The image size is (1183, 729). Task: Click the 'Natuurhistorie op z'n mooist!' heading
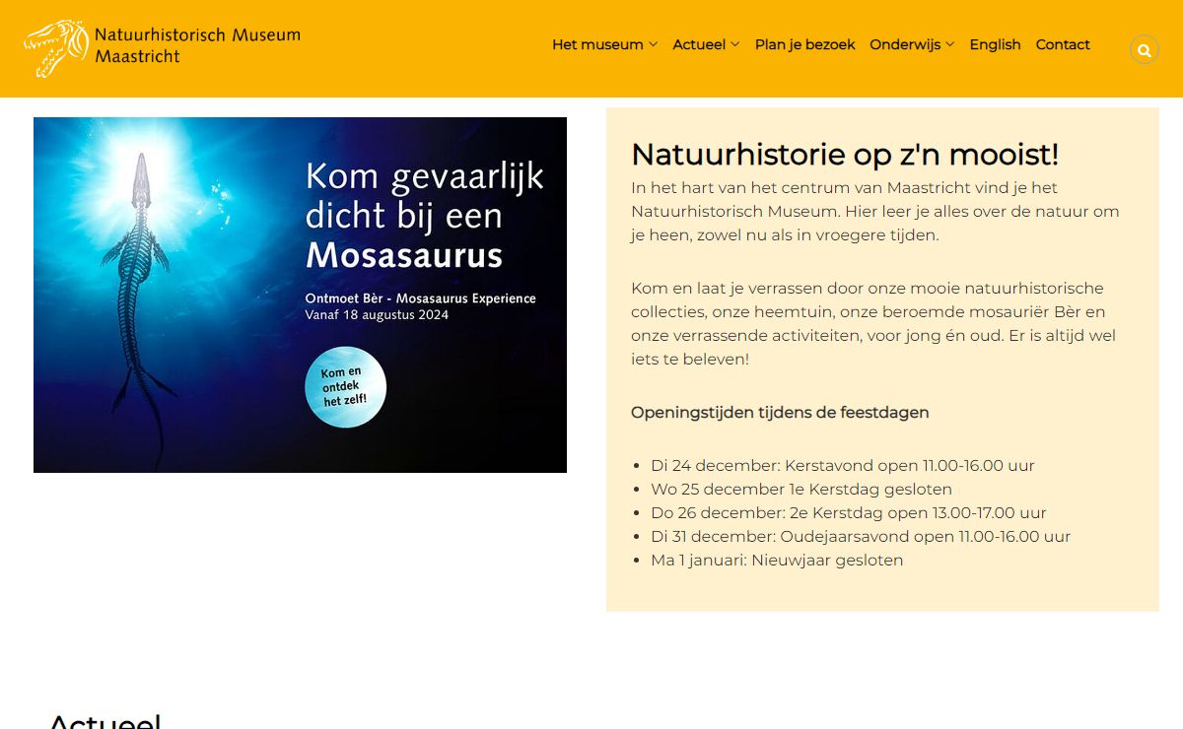[x=845, y=155]
